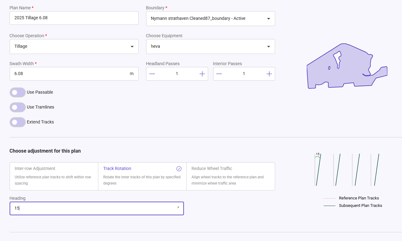Click the Headland Passes count showing 1

[177, 74]
